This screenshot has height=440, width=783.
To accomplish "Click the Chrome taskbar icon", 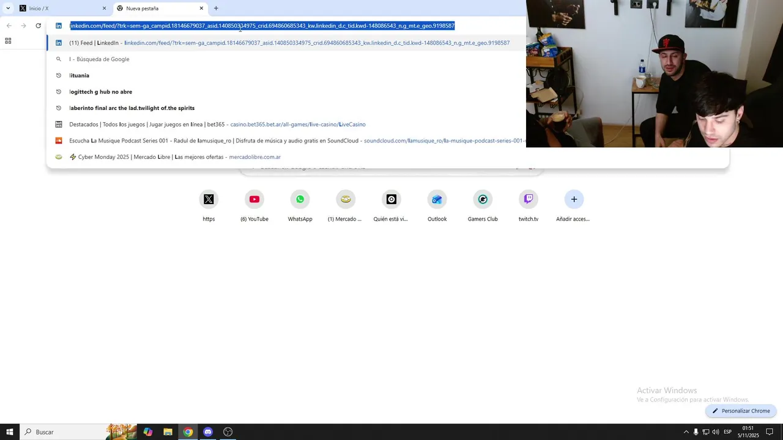I will (x=188, y=432).
